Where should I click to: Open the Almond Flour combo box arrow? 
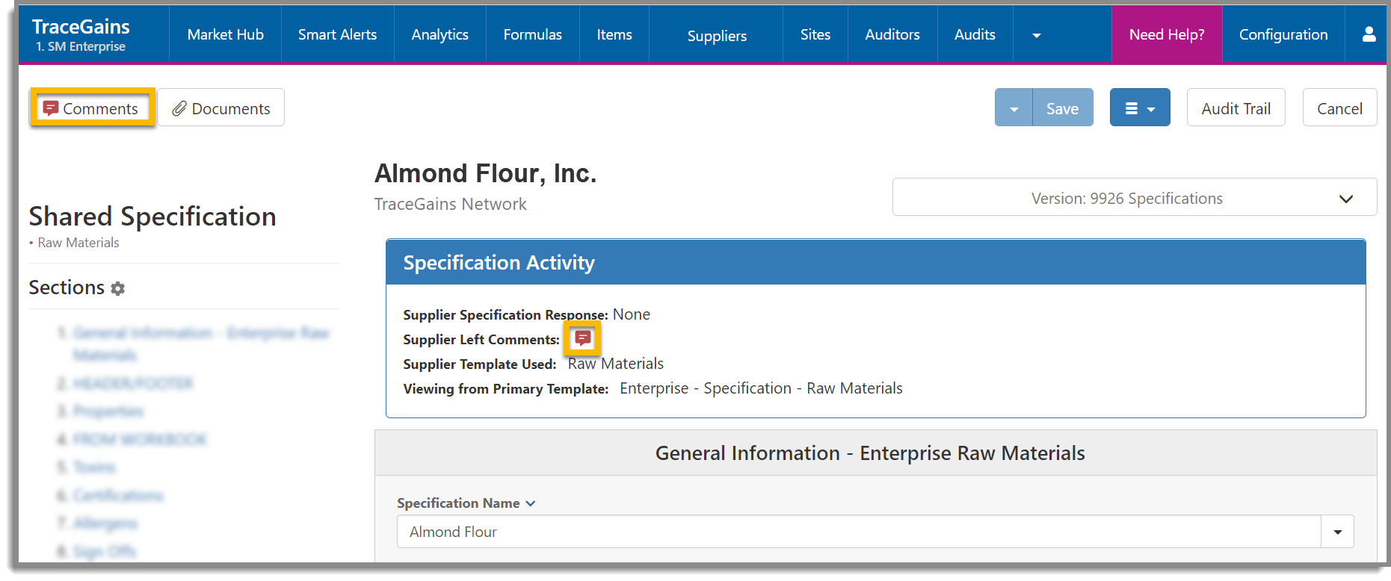1337,532
